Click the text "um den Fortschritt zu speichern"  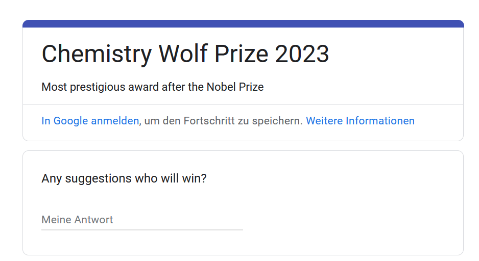[222, 121]
